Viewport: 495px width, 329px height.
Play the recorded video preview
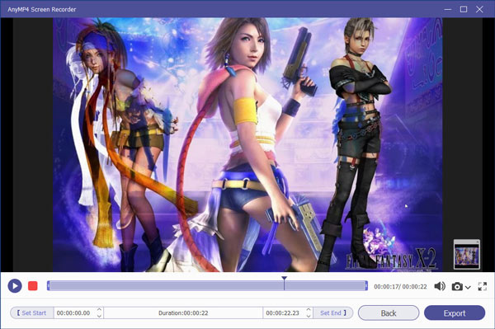pyautogui.click(x=15, y=286)
